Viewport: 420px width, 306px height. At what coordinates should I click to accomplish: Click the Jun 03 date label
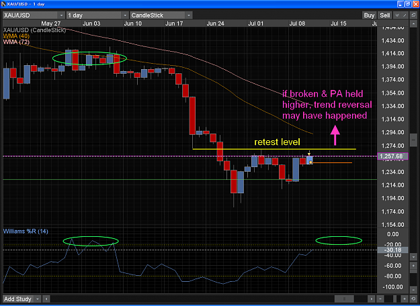[x=91, y=23]
